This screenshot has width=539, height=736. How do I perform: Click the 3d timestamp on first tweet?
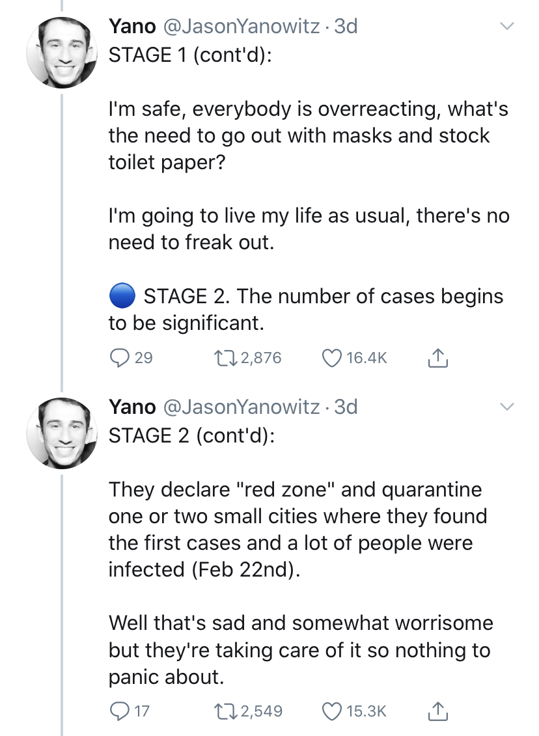346,26
